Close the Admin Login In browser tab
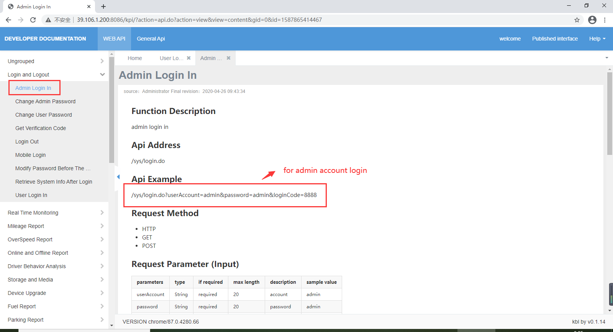613x332 pixels. [x=89, y=7]
